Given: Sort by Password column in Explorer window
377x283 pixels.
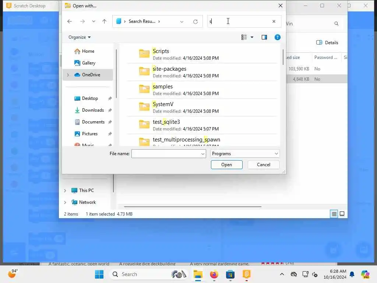Looking at the screenshot, I should coord(326,57).
